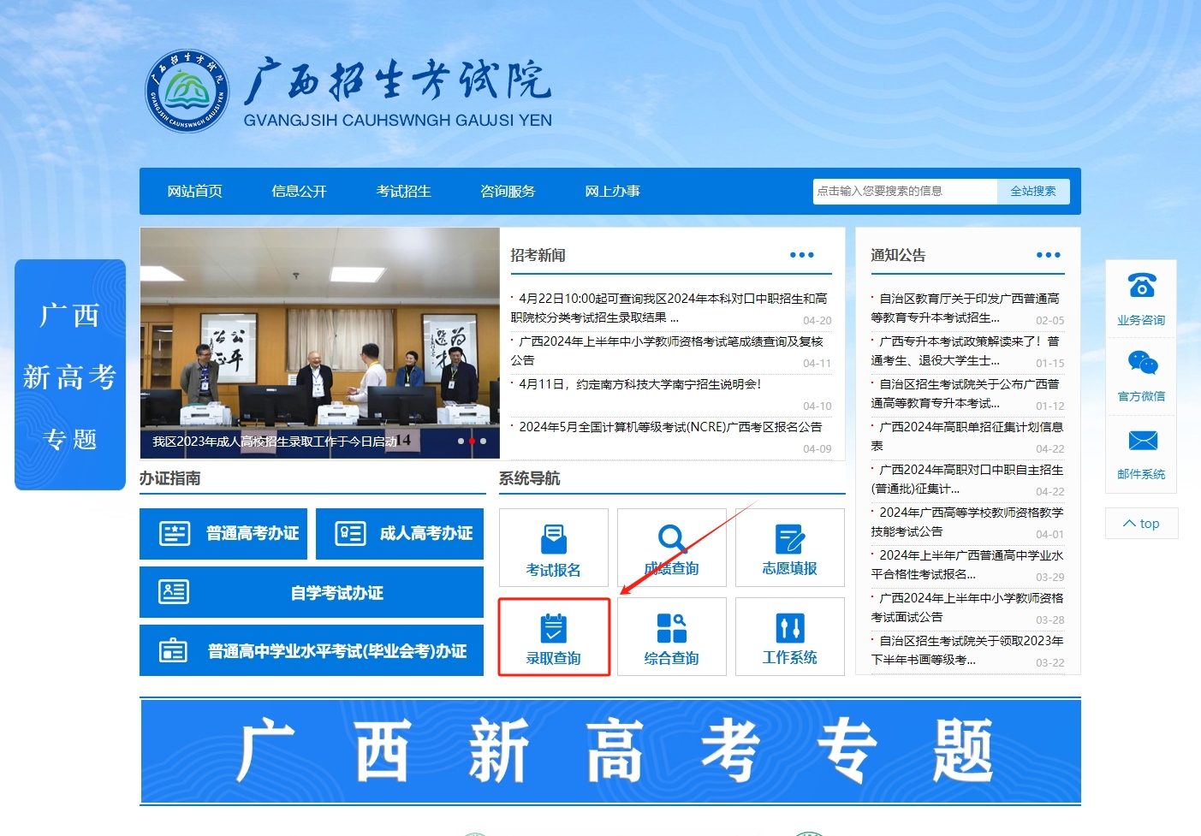Open the 录取查询 calendar icon

pos(554,627)
